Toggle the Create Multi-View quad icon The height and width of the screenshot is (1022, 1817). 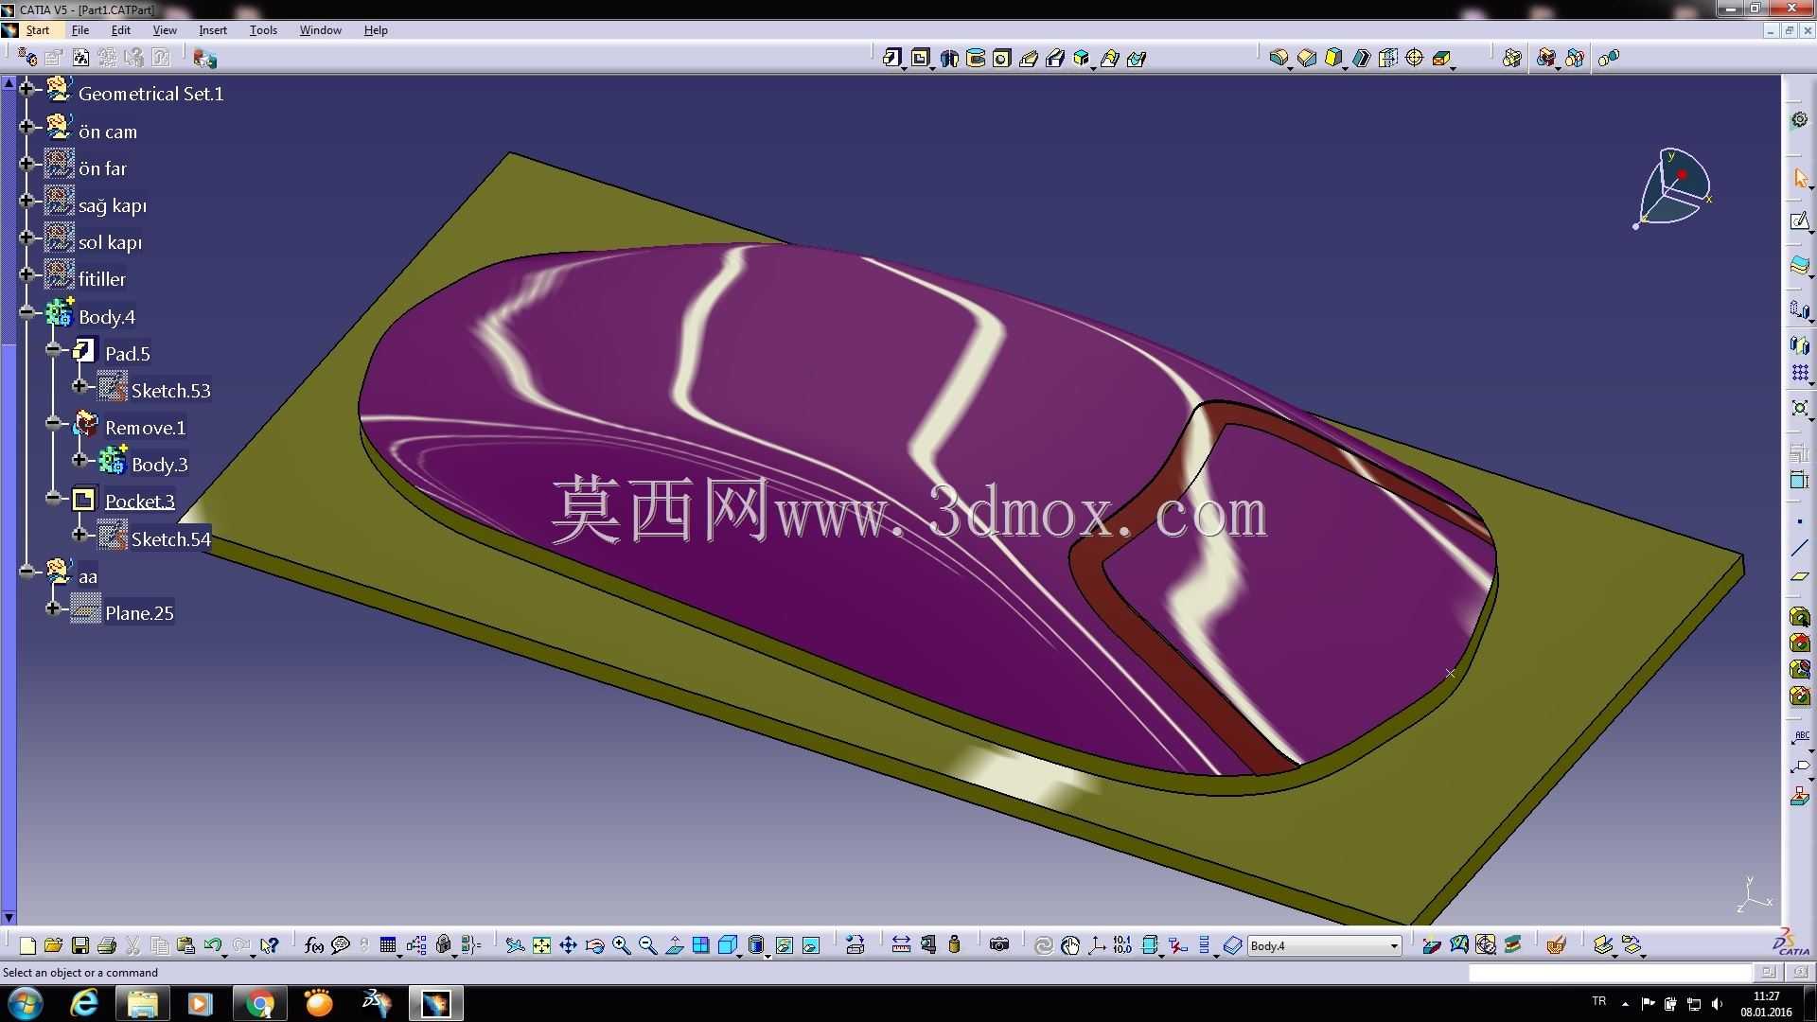click(700, 945)
